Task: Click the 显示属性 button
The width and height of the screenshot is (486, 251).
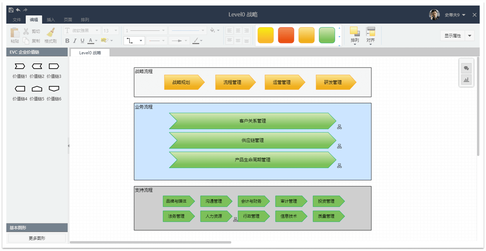Action: (453, 36)
